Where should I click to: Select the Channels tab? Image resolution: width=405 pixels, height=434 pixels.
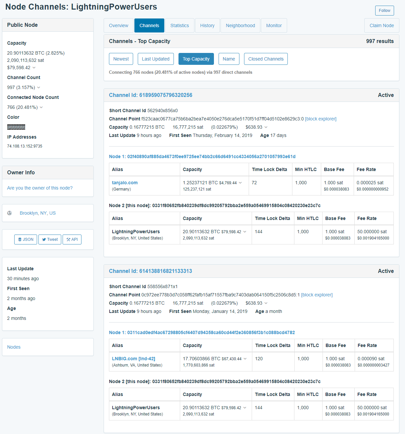point(149,25)
